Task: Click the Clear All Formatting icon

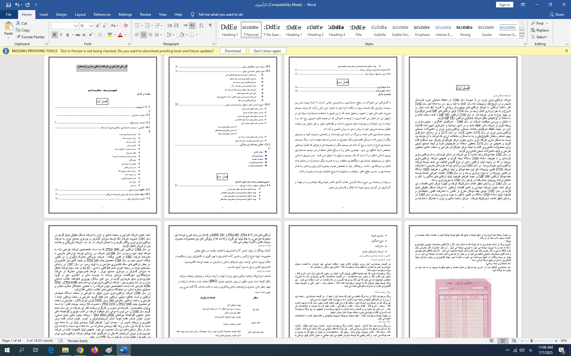Action: point(126,26)
